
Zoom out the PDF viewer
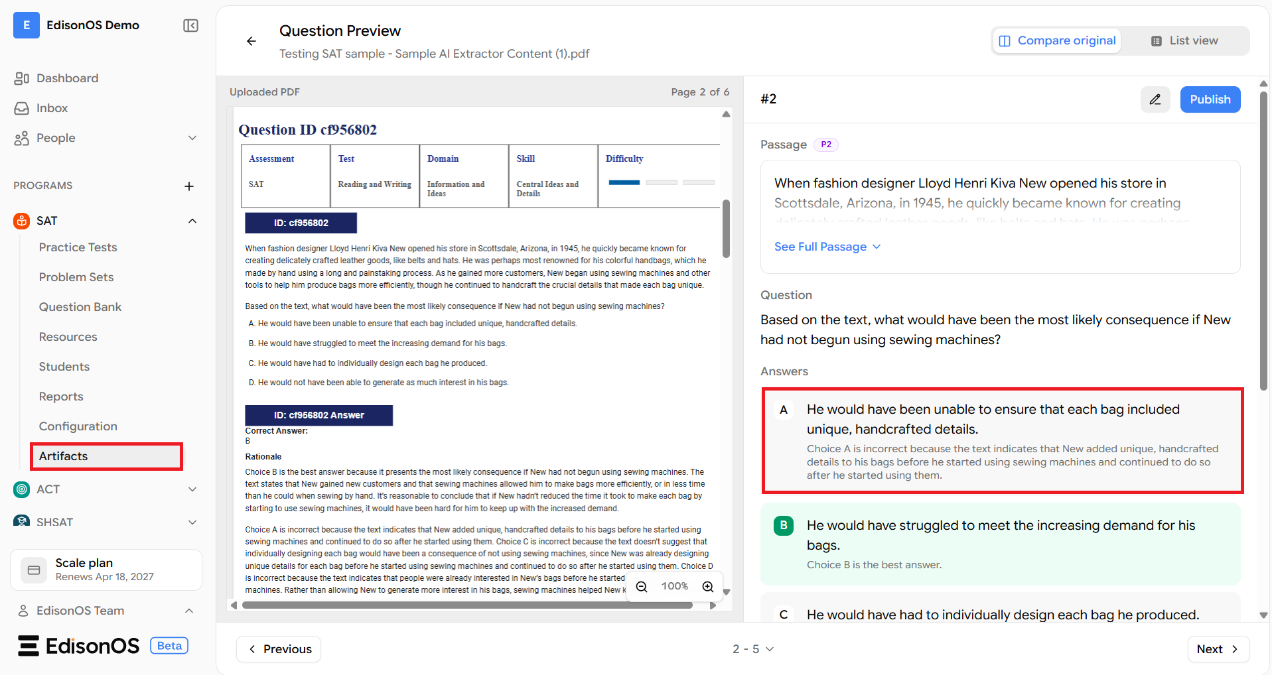pos(642,587)
